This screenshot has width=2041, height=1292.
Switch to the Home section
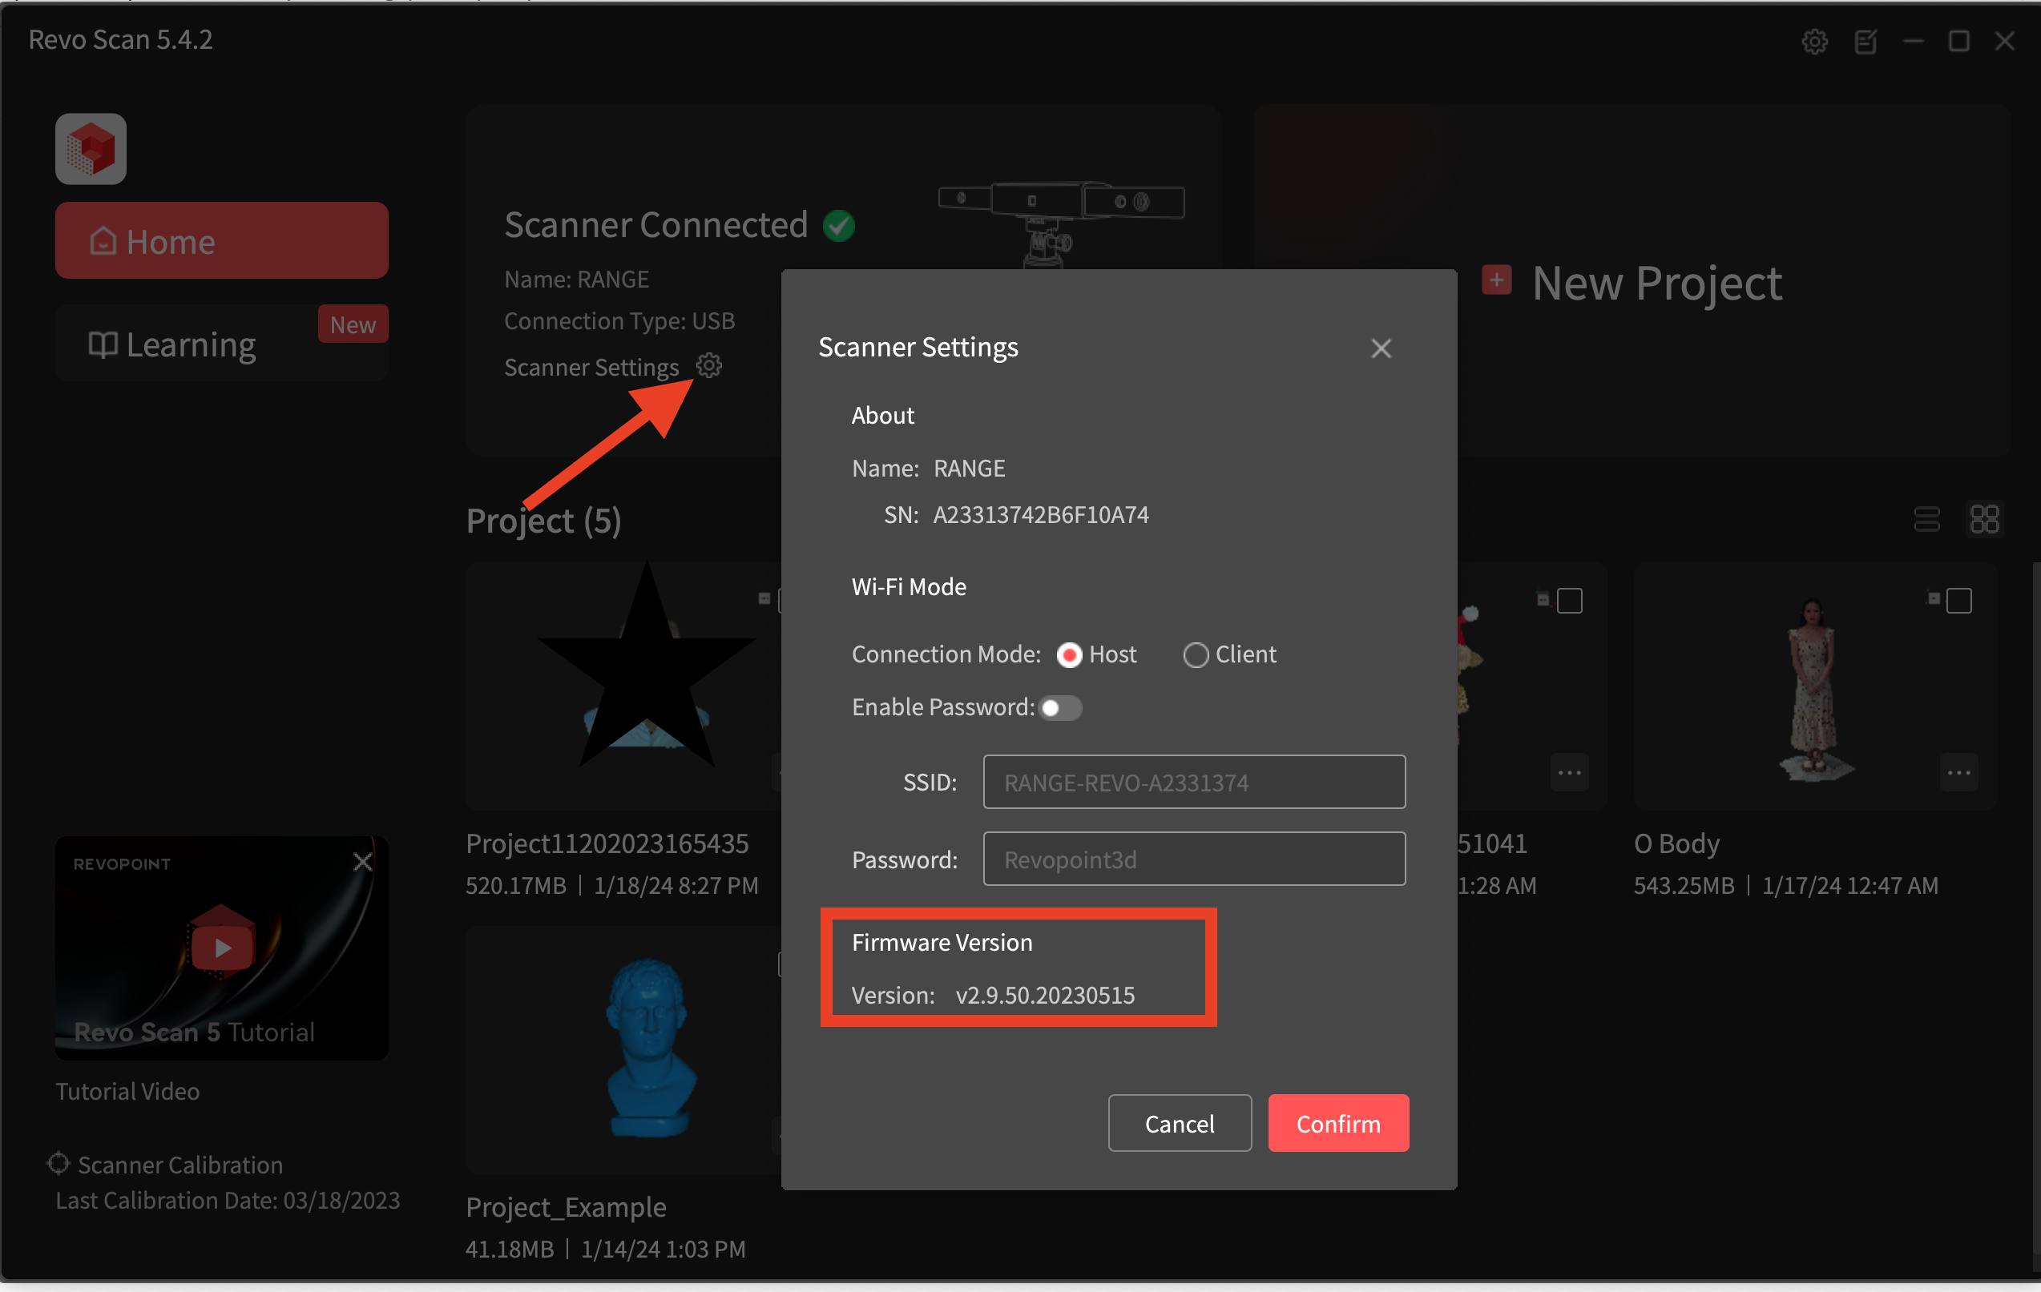click(221, 240)
